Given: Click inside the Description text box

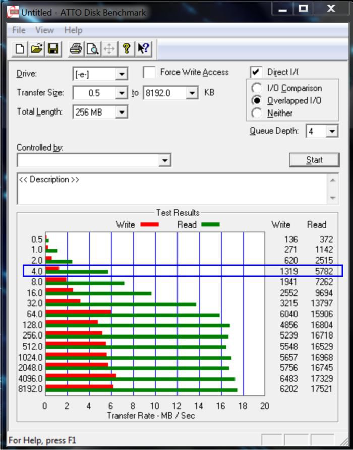Looking at the screenshot, I should click(171, 189).
